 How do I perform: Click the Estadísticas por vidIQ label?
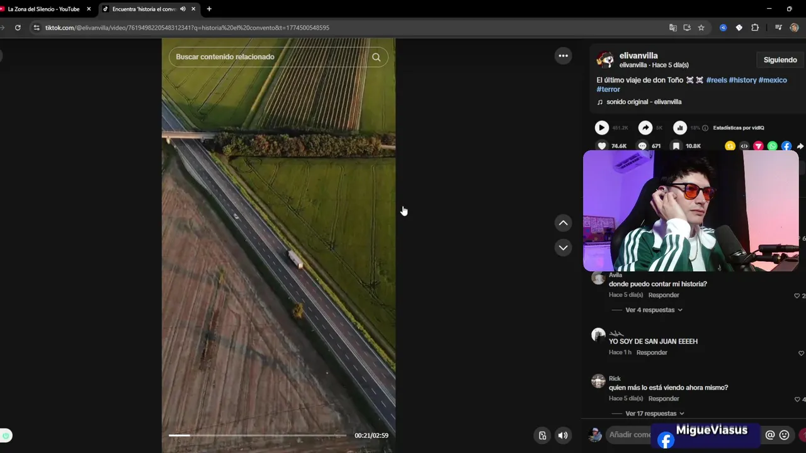pos(739,128)
